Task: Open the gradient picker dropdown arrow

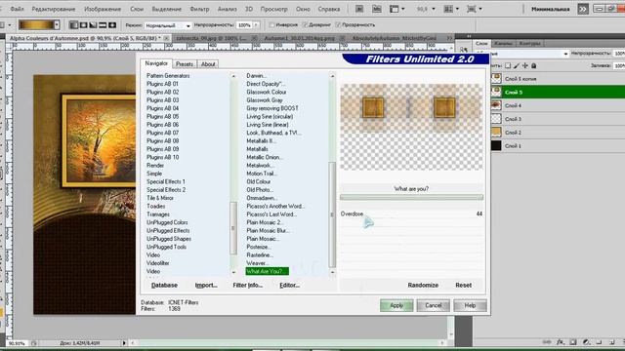Action: click(x=57, y=25)
